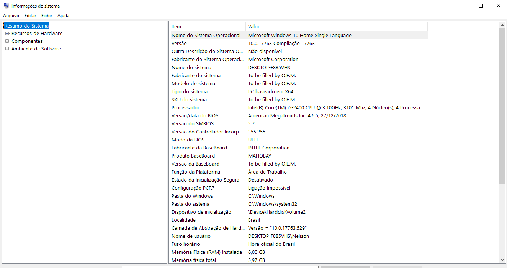Select Função da Plataforma row
Viewport: 507px width, 268px height.
tap(298, 172)
